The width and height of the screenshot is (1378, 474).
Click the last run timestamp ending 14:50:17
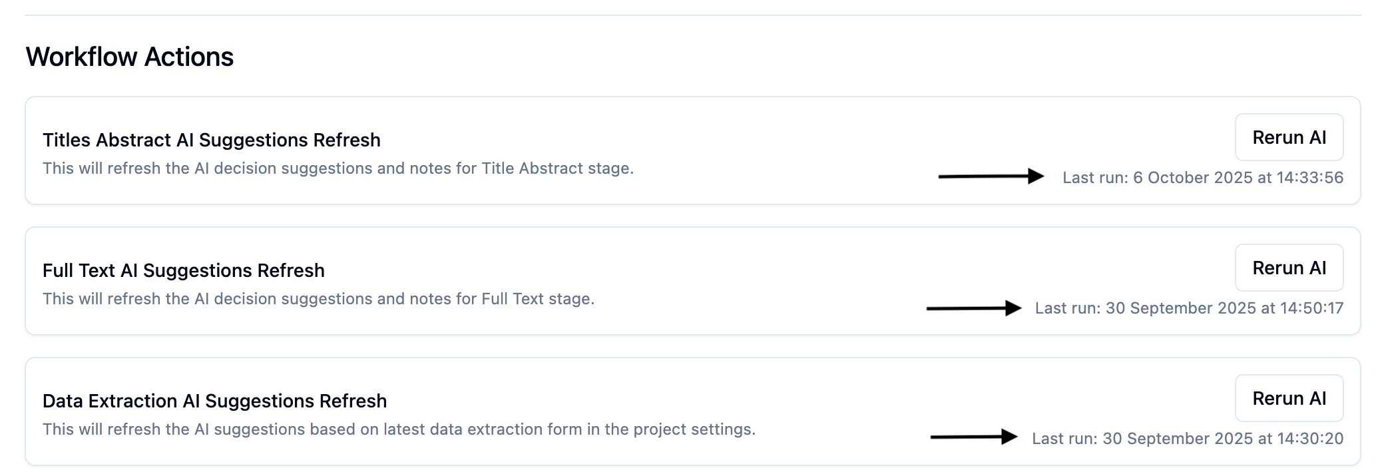[x=1189, y=308]
